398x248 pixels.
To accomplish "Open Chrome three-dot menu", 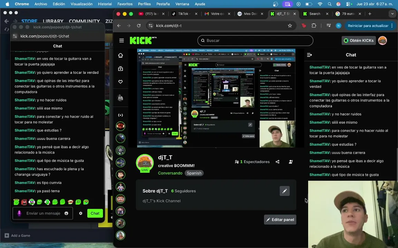I will (392, 25).
